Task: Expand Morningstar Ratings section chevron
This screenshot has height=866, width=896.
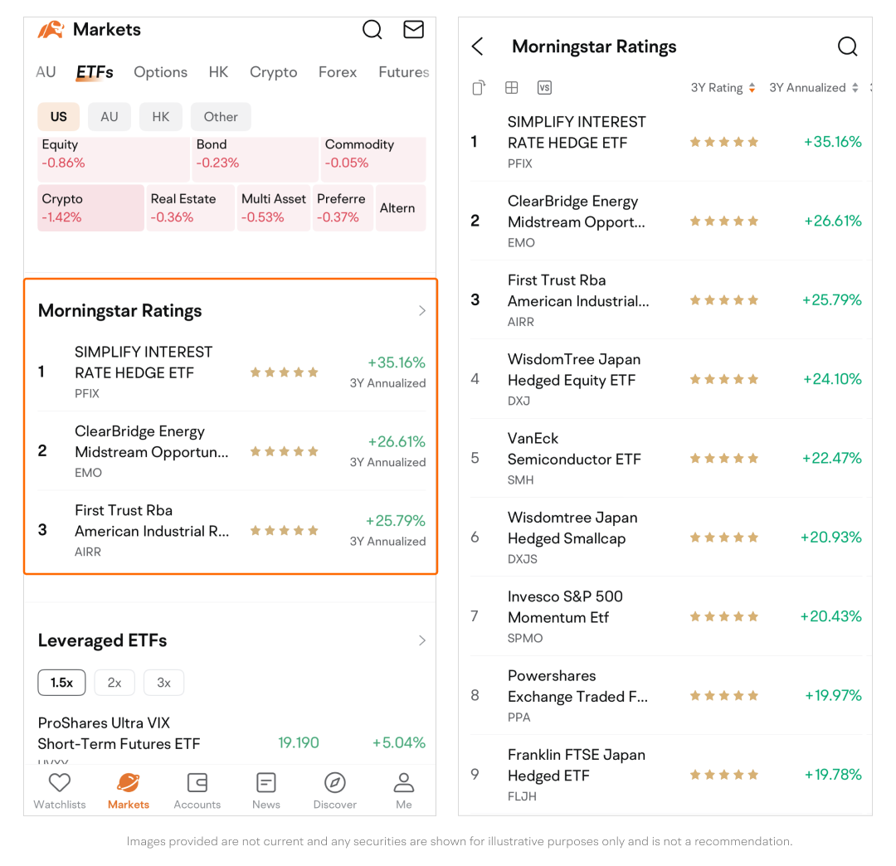Action: [x=421, y=311]
